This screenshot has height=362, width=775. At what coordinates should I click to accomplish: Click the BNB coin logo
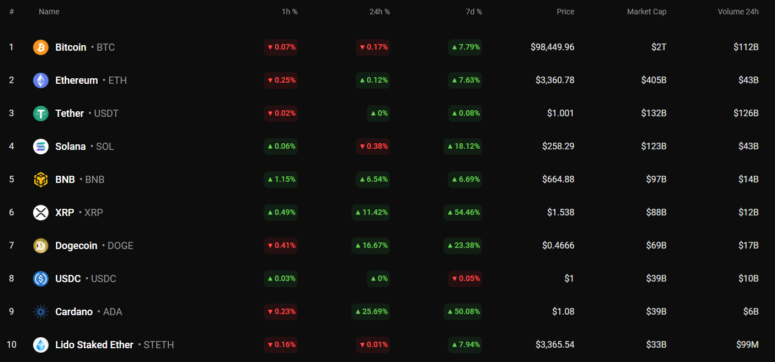point(41,180)
